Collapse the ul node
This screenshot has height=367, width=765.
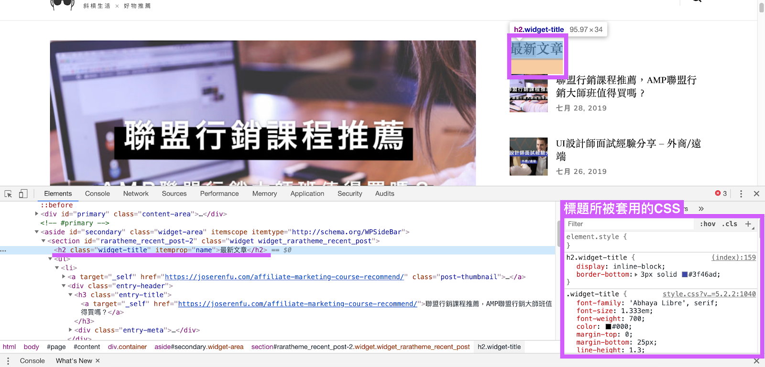click(x=50, y=259)
